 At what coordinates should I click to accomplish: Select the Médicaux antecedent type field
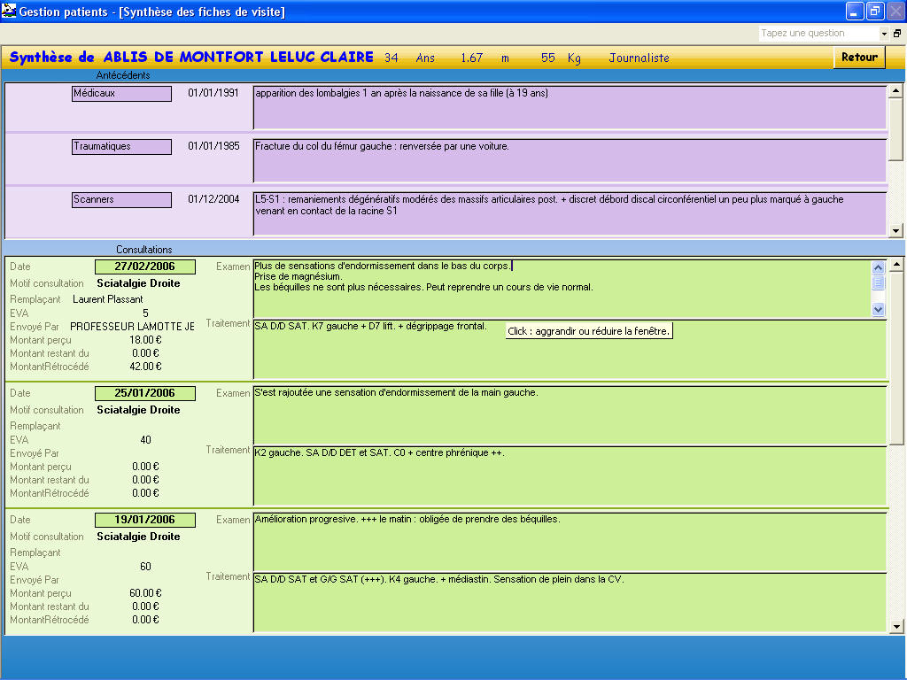click(121, 94)
